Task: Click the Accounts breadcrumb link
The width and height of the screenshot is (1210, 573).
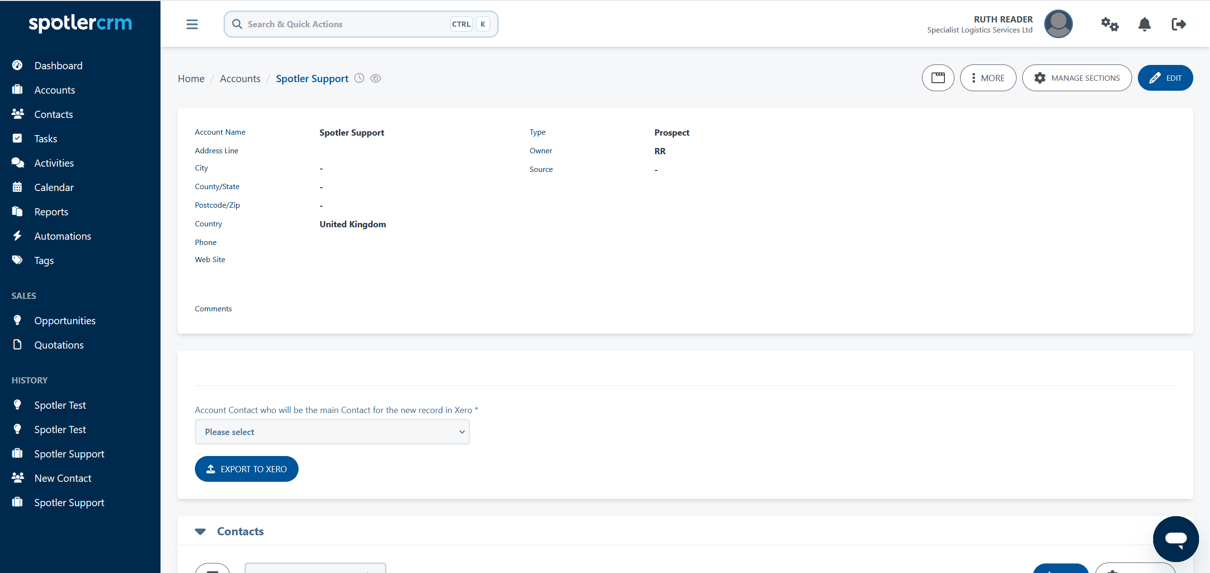Action: (x=240, y=78)
